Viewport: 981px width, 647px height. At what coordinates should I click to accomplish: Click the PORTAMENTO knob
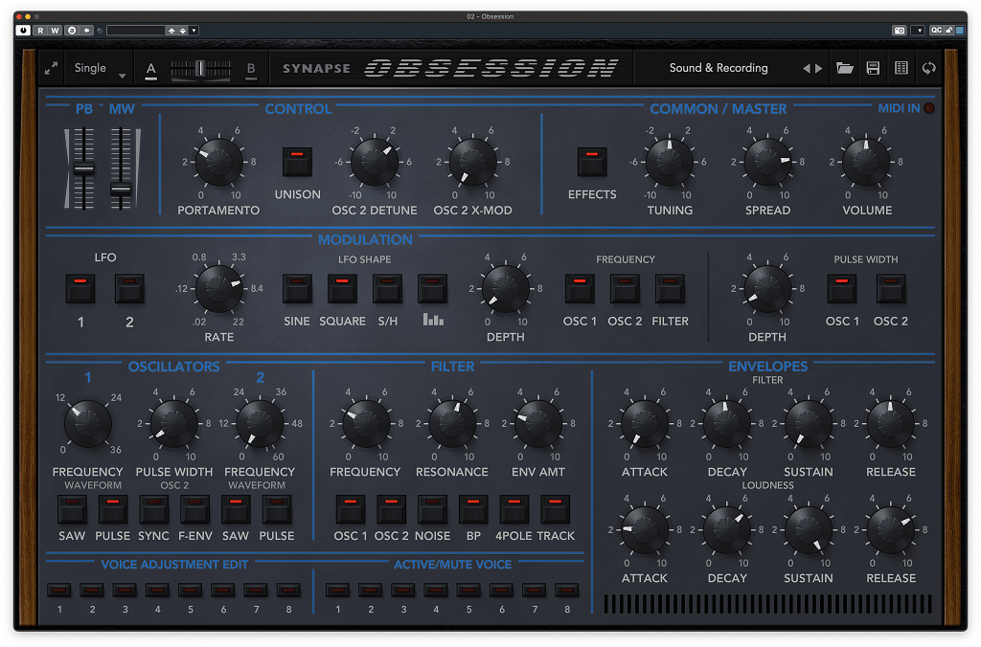point(219,163)
